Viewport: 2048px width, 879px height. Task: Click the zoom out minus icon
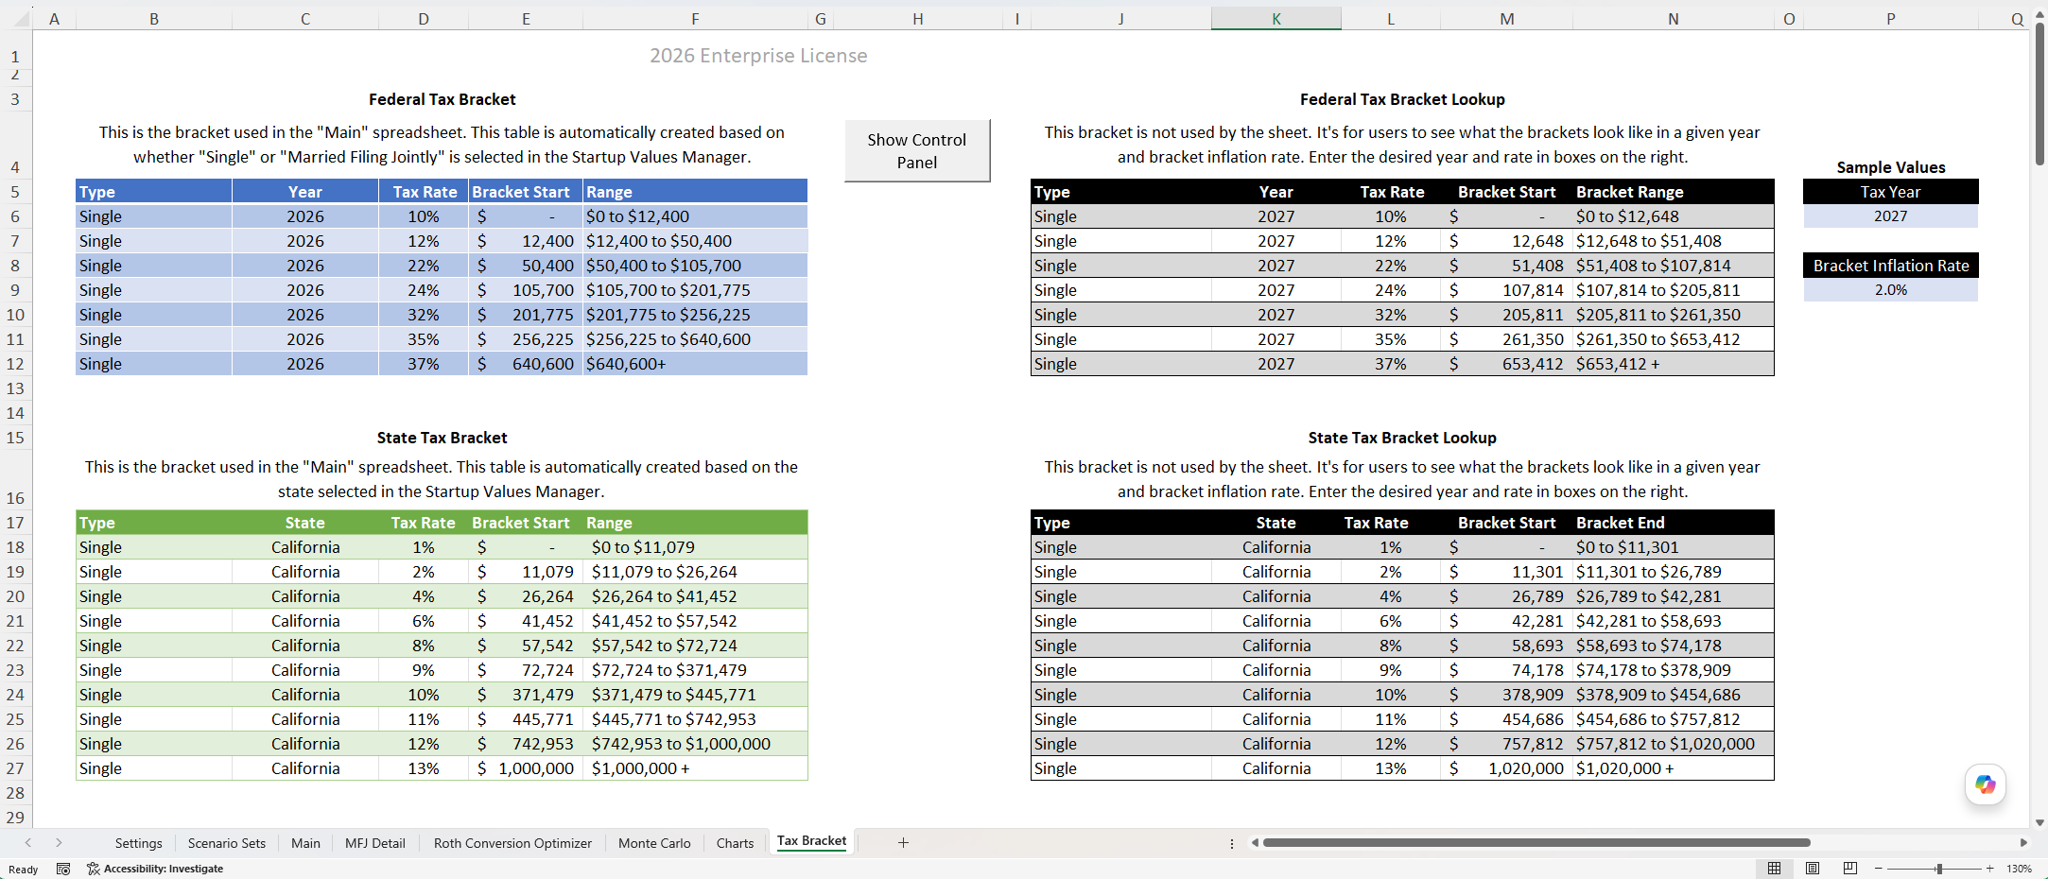point(1878,869)
